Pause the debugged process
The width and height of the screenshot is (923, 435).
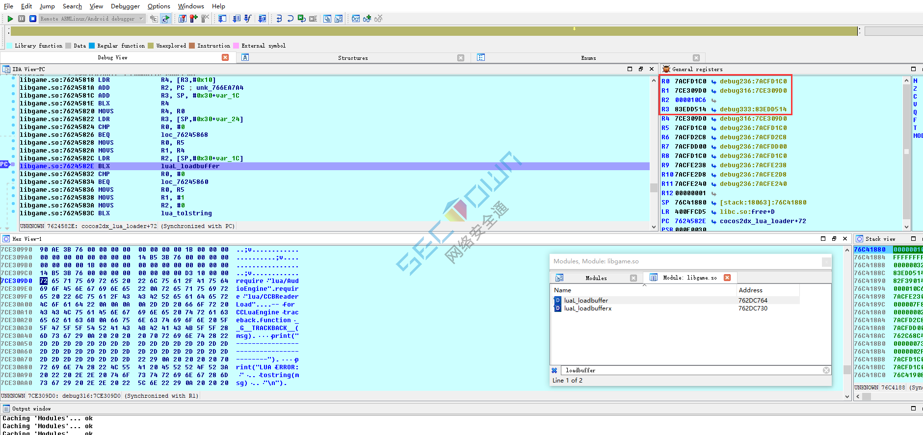coord(22,19)
